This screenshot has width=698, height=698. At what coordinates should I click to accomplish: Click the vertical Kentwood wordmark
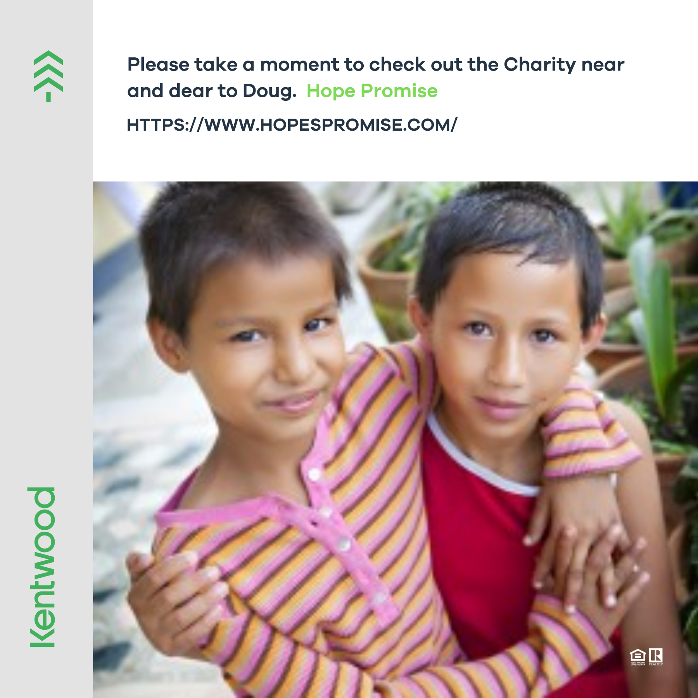(42, 567)
